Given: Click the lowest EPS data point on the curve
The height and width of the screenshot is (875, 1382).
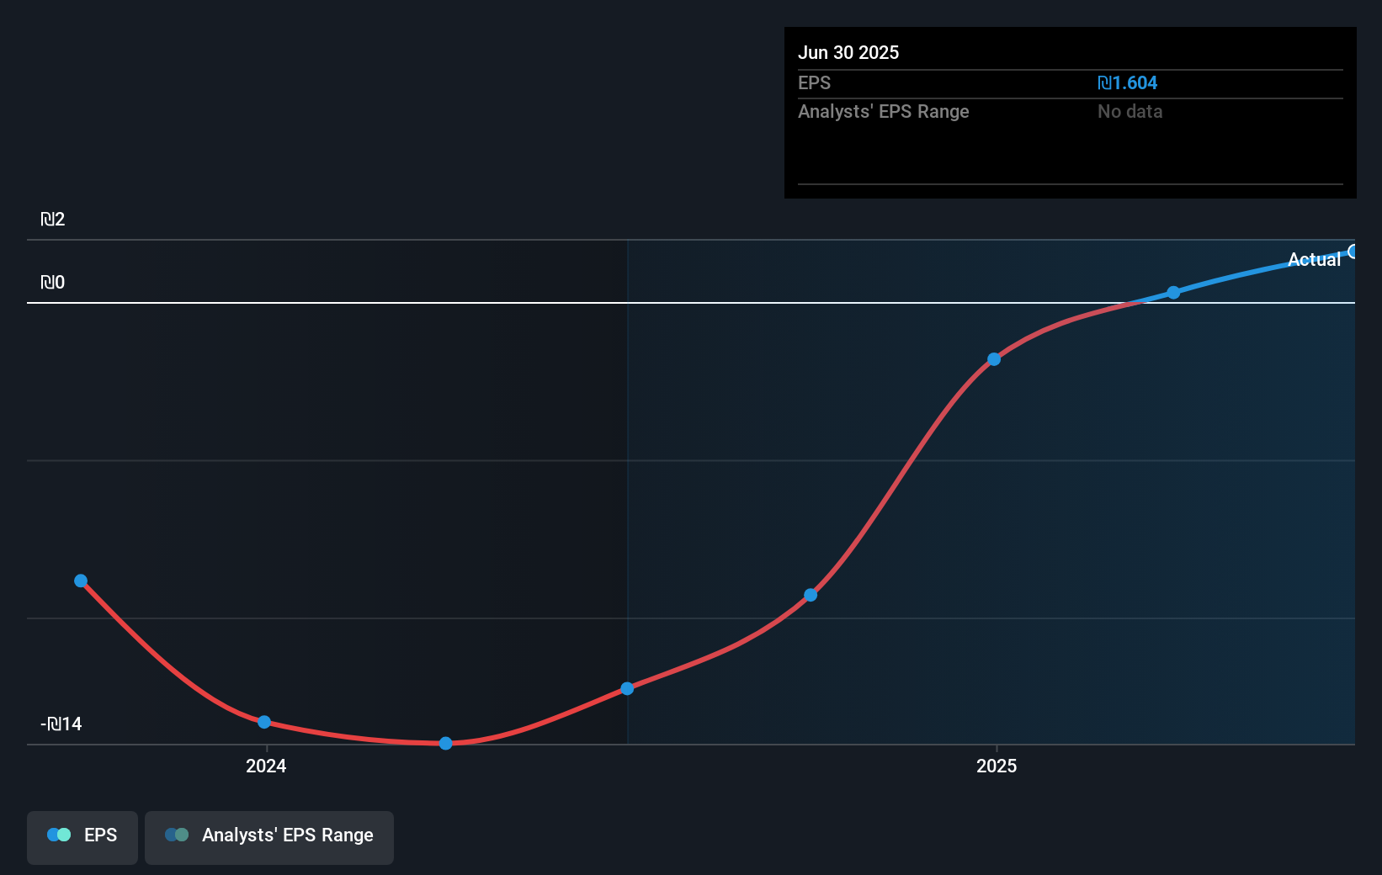Looking at the screenshot, I should tap(444, 743).
